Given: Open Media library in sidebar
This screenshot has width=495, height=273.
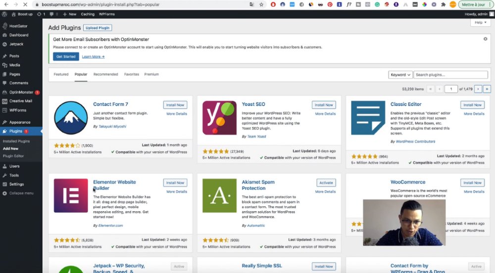Looking at the screenshot, I should (14, 65).
